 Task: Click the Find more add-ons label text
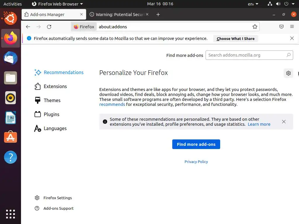pyautogui.click(x=185, y=55)
